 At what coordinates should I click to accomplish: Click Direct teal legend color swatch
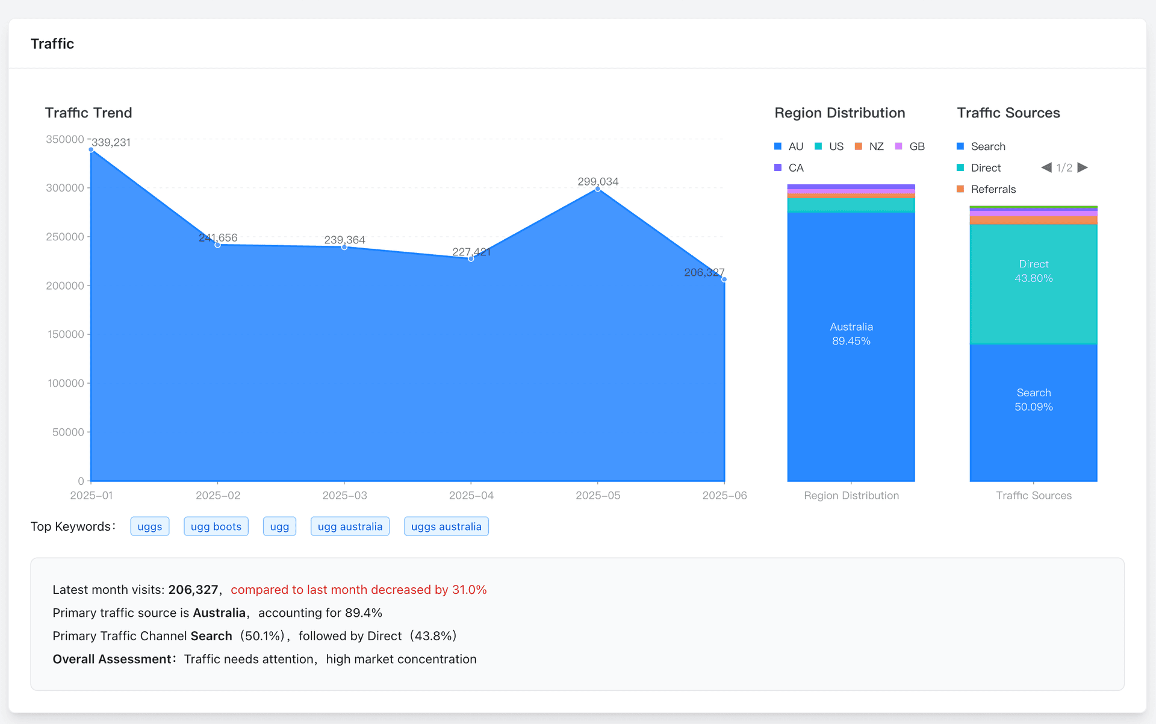pyautogui.click(x=960, y=167)
